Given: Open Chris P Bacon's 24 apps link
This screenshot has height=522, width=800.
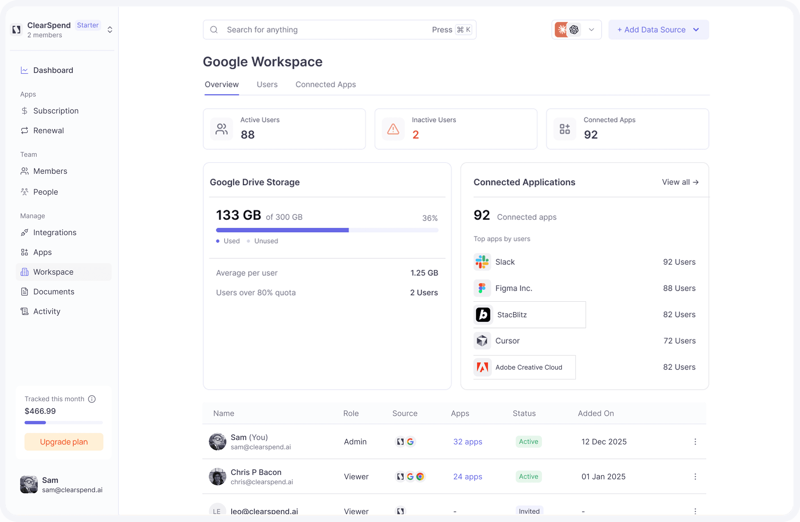Looking at the screenshot, I should [467, 477].
